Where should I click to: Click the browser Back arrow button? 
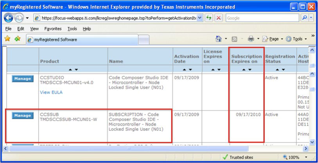point(9,18)
